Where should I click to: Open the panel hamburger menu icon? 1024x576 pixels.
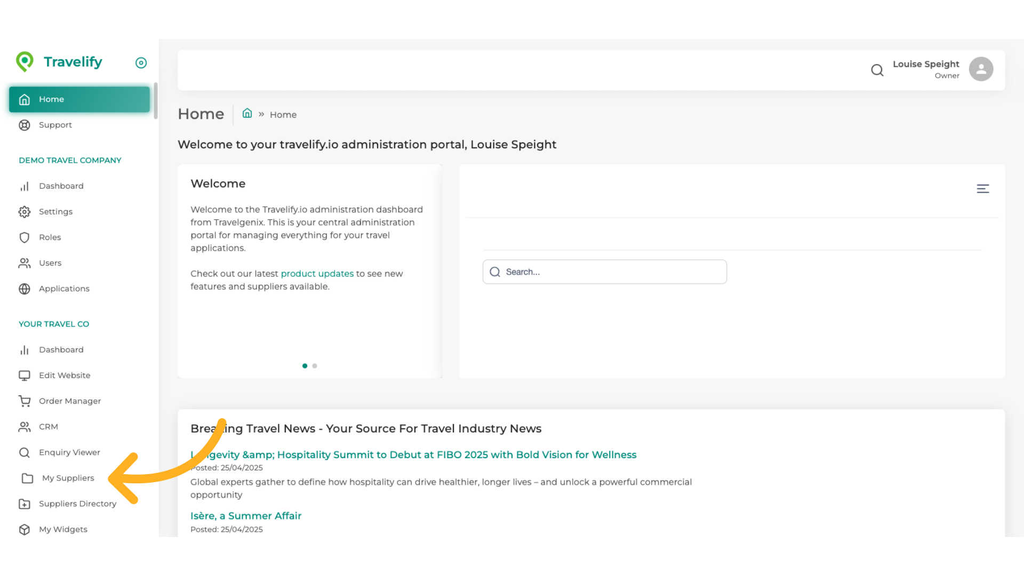pos(983,189)
